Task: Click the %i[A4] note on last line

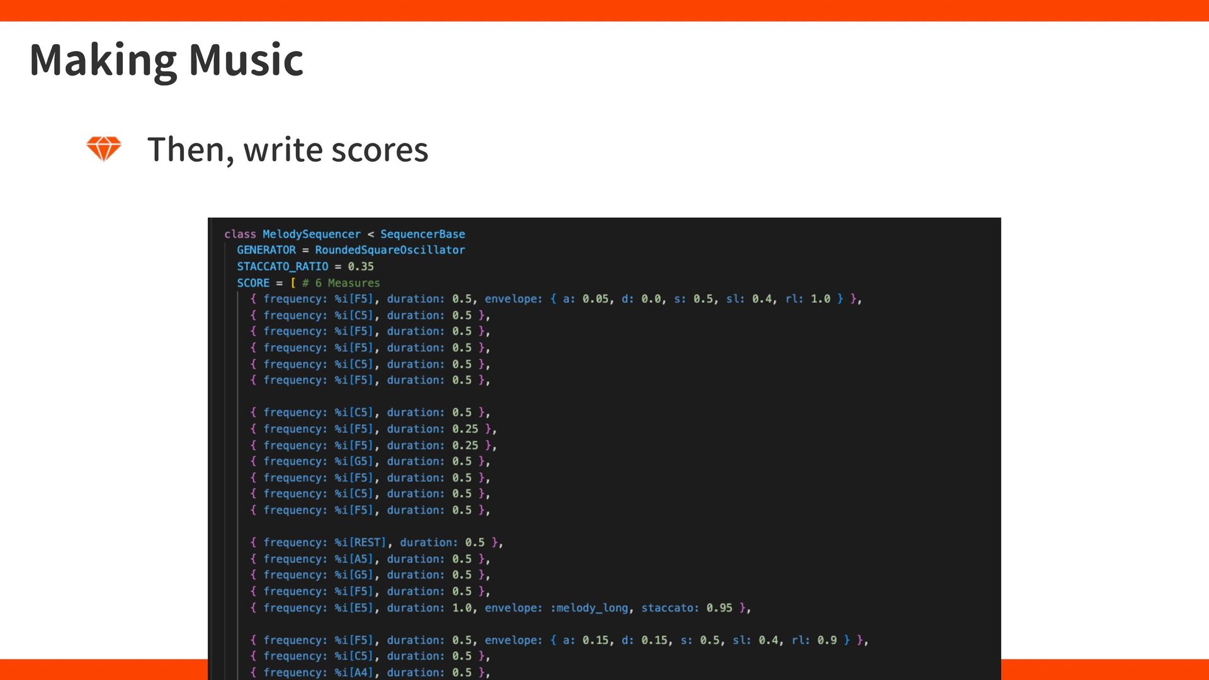Action: [x=353, y=672]
